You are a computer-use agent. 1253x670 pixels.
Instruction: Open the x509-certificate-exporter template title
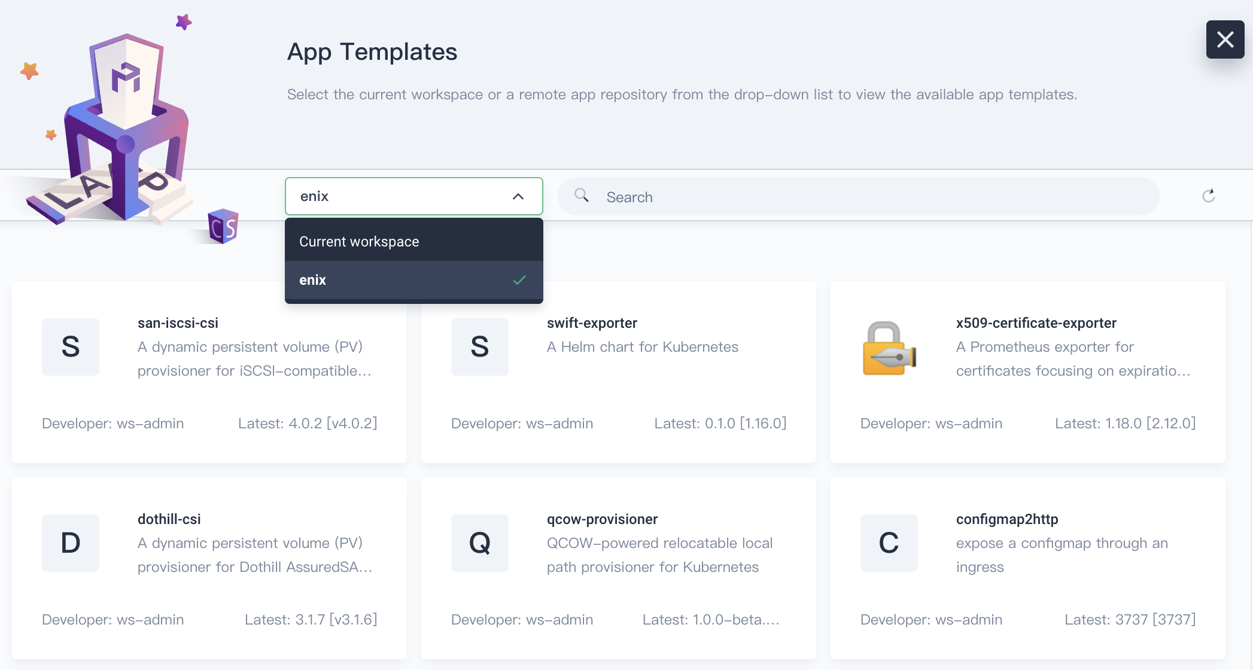(1036, 323)
